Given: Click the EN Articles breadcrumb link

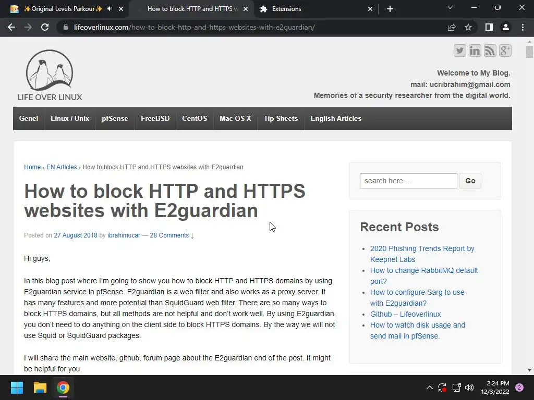Looking at the screenshot, I should (x=62, y=167).
